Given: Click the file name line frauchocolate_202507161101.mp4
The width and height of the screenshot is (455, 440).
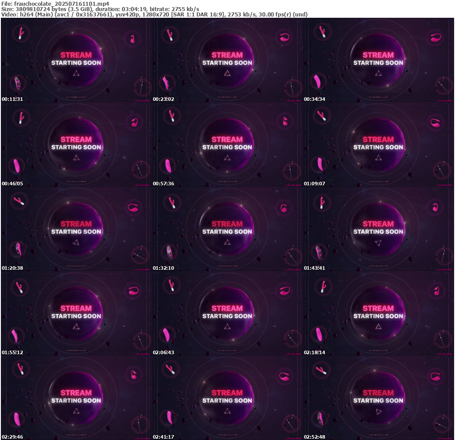Looking at the screenshot, I should (x=55, y=4).
